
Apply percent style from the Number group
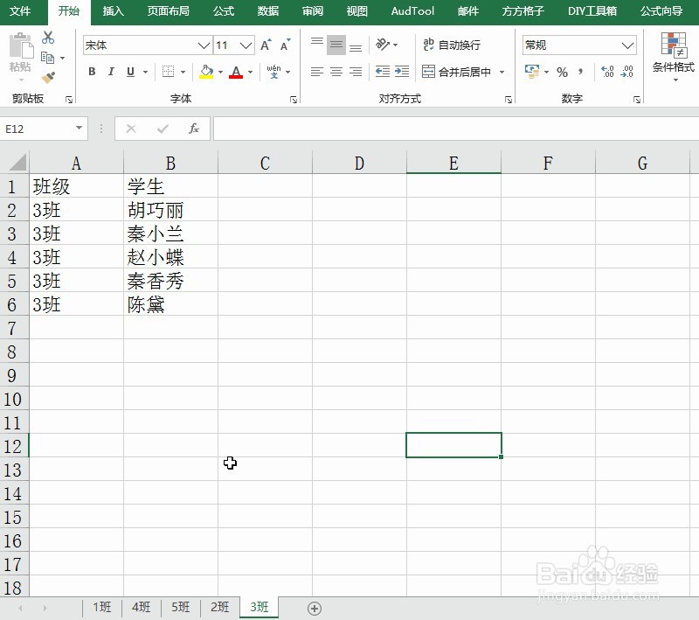pos(562,72)
